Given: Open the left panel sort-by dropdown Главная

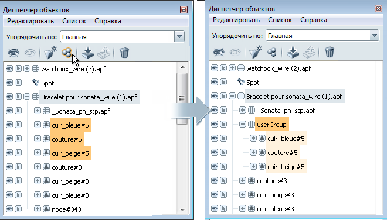Looking at the screenshot, I should (122, 37).
